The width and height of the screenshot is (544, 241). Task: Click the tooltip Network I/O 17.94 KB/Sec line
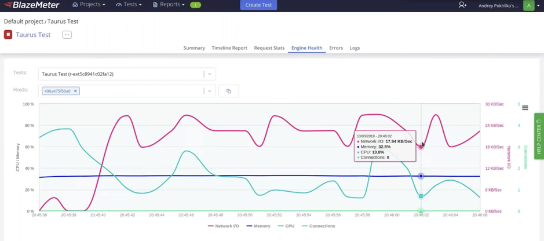(x=385, y=141)
